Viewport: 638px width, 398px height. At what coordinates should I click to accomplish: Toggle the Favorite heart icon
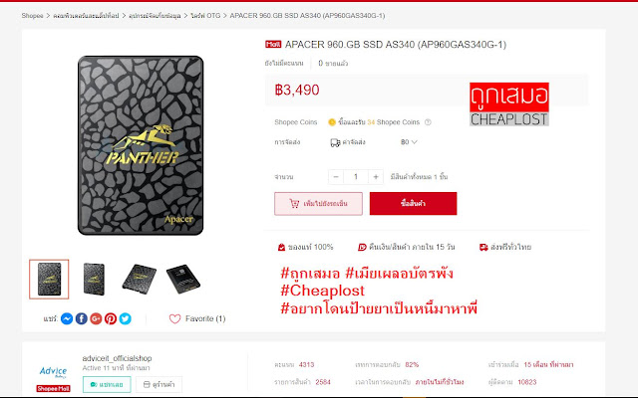(175, 318)
